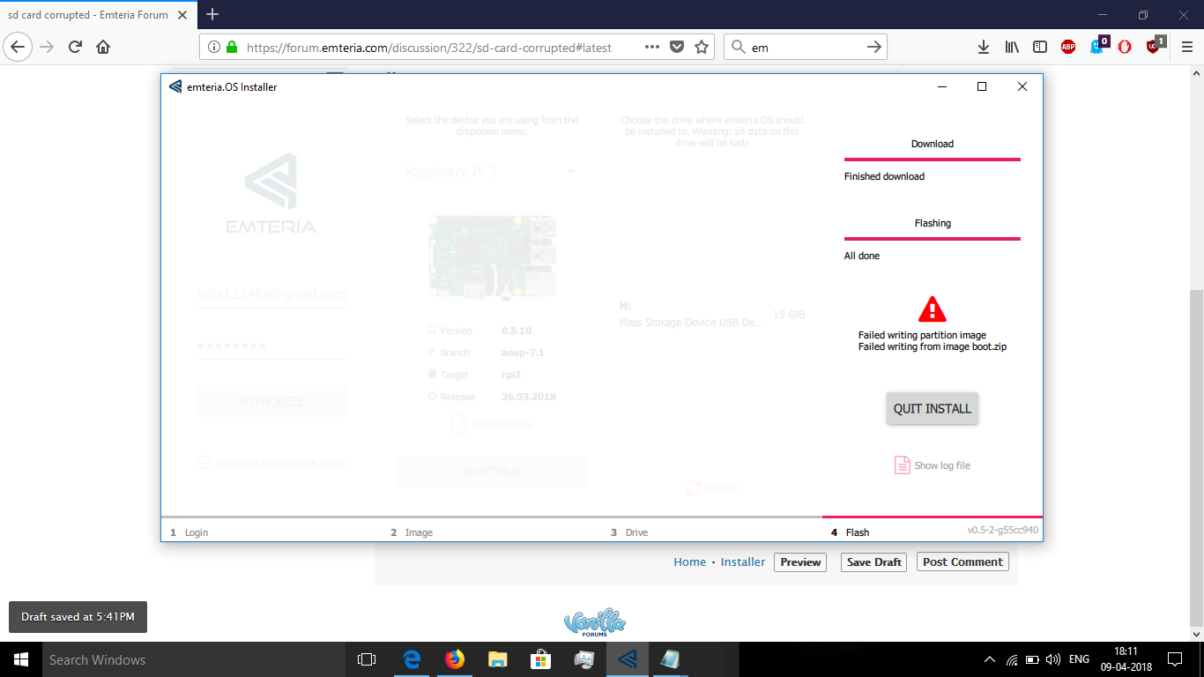Open the Installer category link
Image resolution: width=1204 pixels, height=677 pixels.
743,562
